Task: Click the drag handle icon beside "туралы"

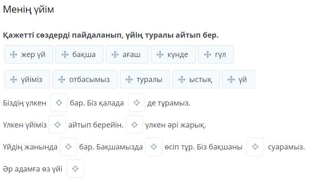Action: coord(129,79)
